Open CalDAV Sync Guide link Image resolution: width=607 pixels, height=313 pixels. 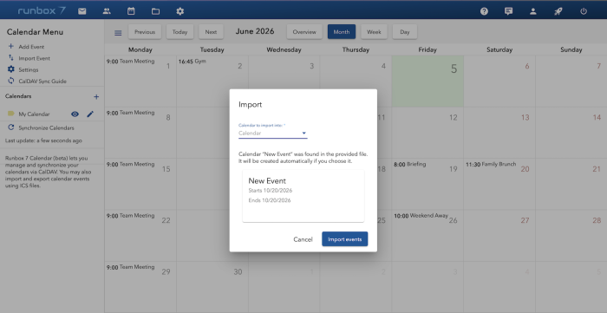(x=42, y=82)
